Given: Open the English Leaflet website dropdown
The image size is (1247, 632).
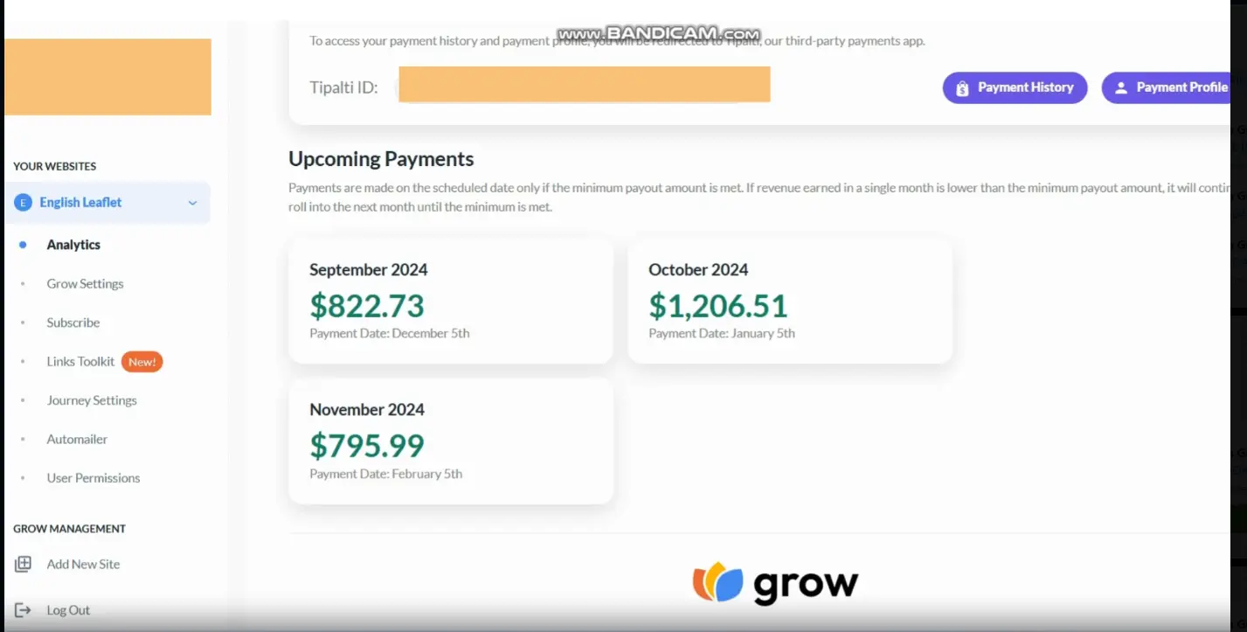Looking at the screenshot, I should pos(107,203).
